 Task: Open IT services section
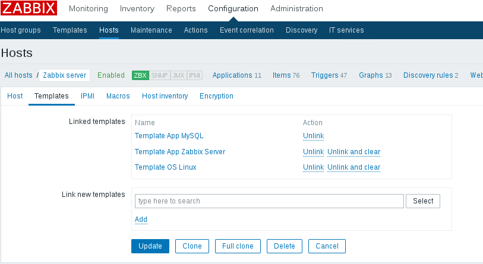tap(346, 30)
